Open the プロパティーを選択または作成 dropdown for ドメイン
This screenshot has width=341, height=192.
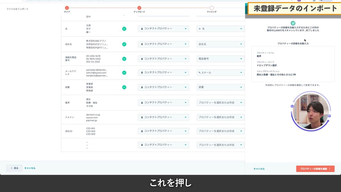pyautogui.click(x=220, y=117)
